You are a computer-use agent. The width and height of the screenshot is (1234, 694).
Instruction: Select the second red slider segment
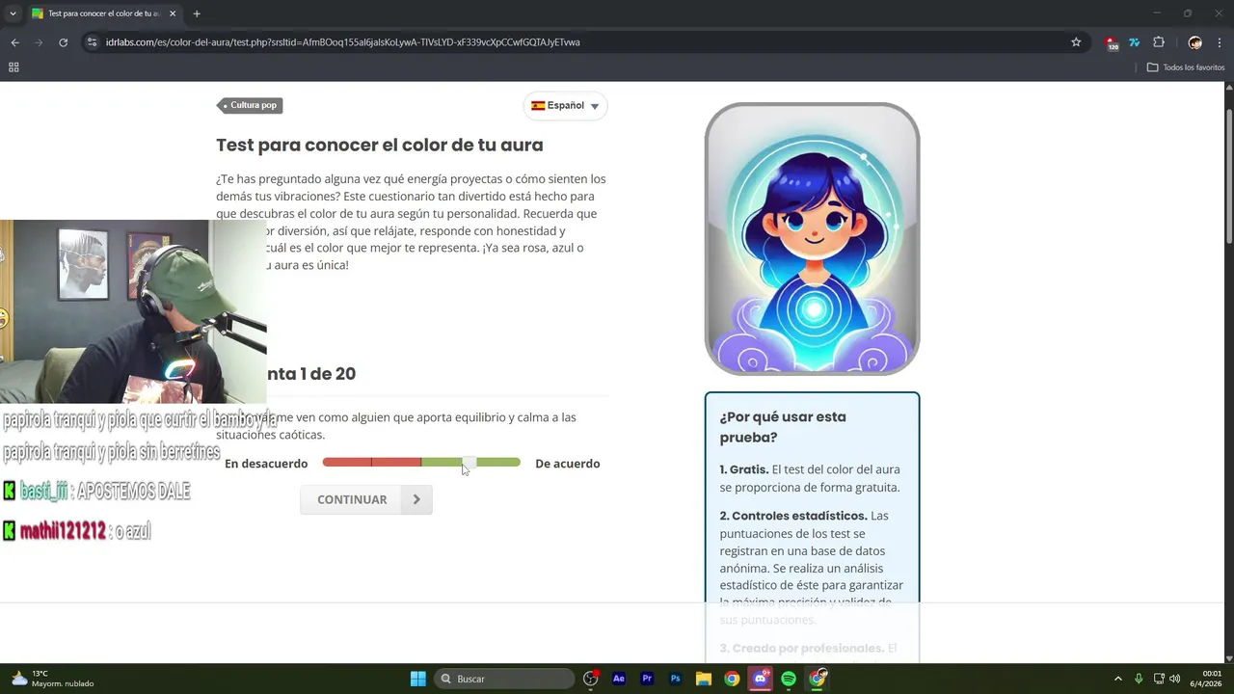[396, 463]
